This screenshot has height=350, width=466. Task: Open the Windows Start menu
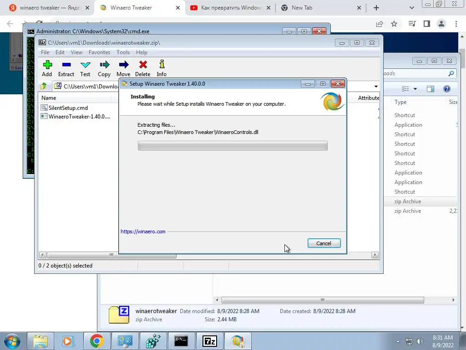tap(12, 341)
